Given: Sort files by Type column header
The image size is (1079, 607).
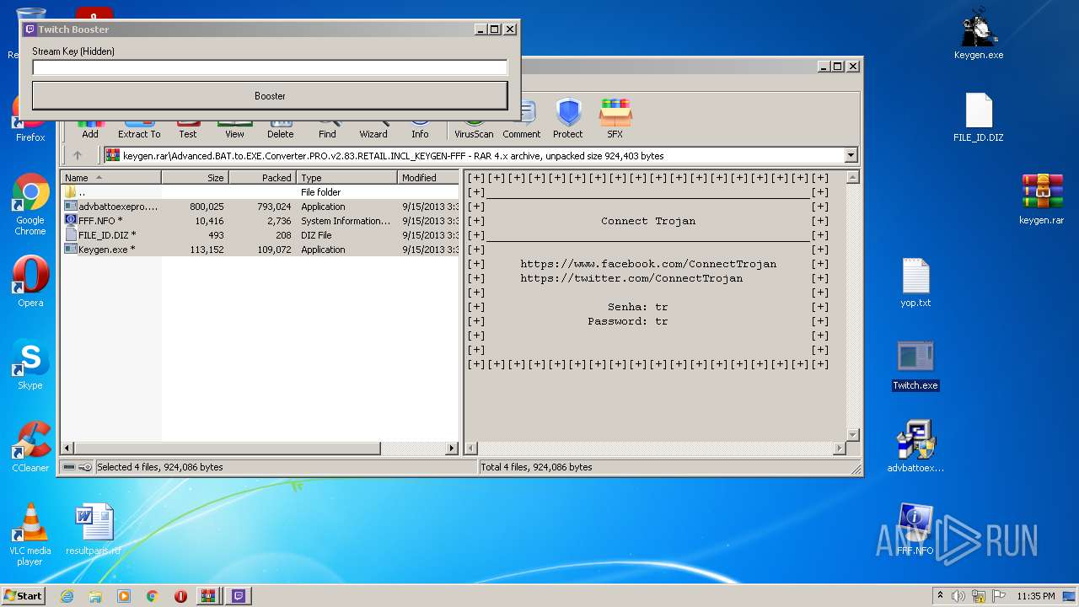Looking at the screenshot, I should tap(346, 178).
